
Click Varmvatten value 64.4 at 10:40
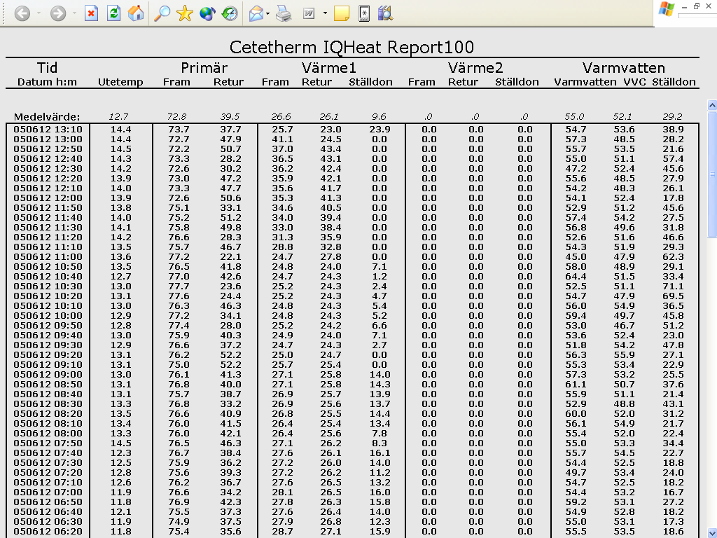576,276
